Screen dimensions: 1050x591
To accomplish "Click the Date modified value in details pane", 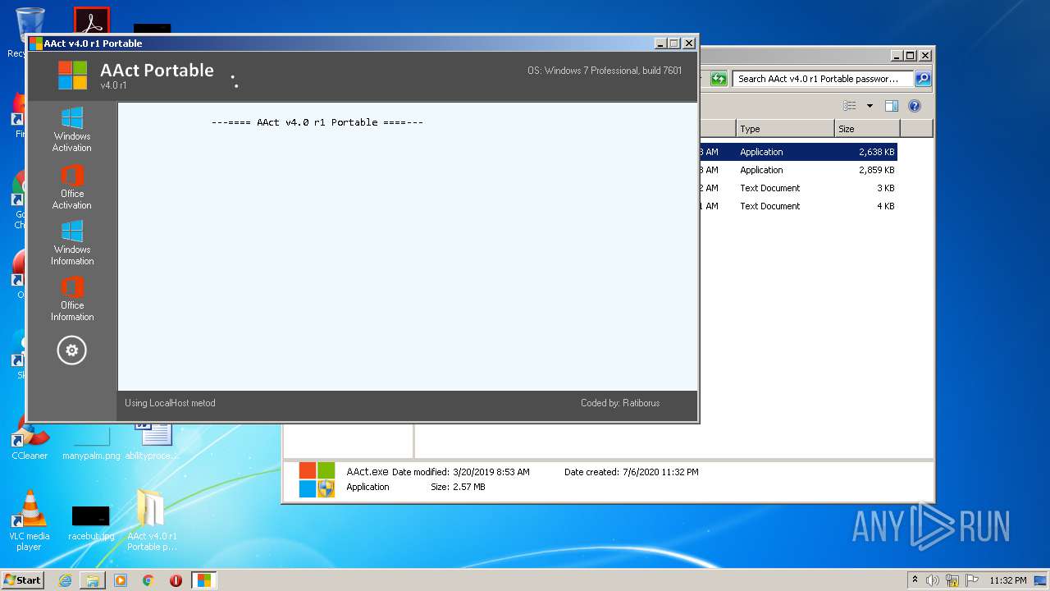I will (491, 472).
